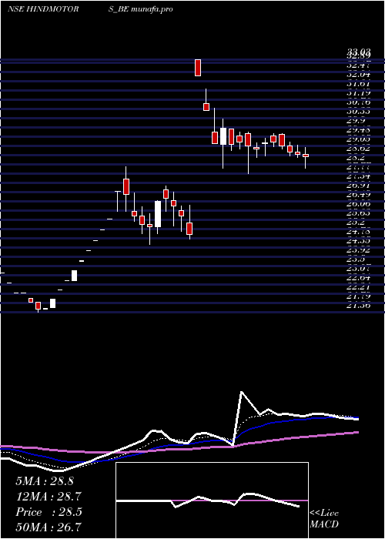Screen dimensions: 385x539
Task: Click the 26.49 price axis label
Action: click(359, 195)
